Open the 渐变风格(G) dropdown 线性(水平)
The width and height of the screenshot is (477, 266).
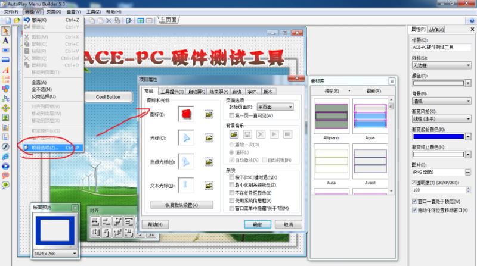441,119
